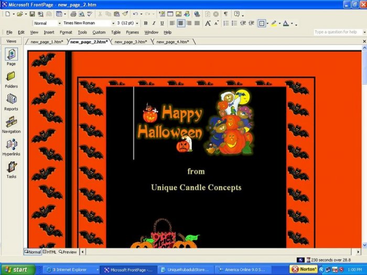Apply bulleted list formatting

[234, 23]
